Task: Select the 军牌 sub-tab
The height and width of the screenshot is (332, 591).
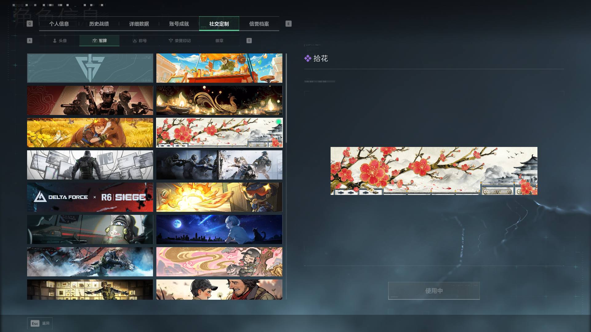Action: pyautogui.click(x=99, y=41)
